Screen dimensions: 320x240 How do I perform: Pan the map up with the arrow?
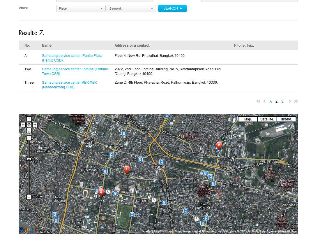tap(29, 119)
